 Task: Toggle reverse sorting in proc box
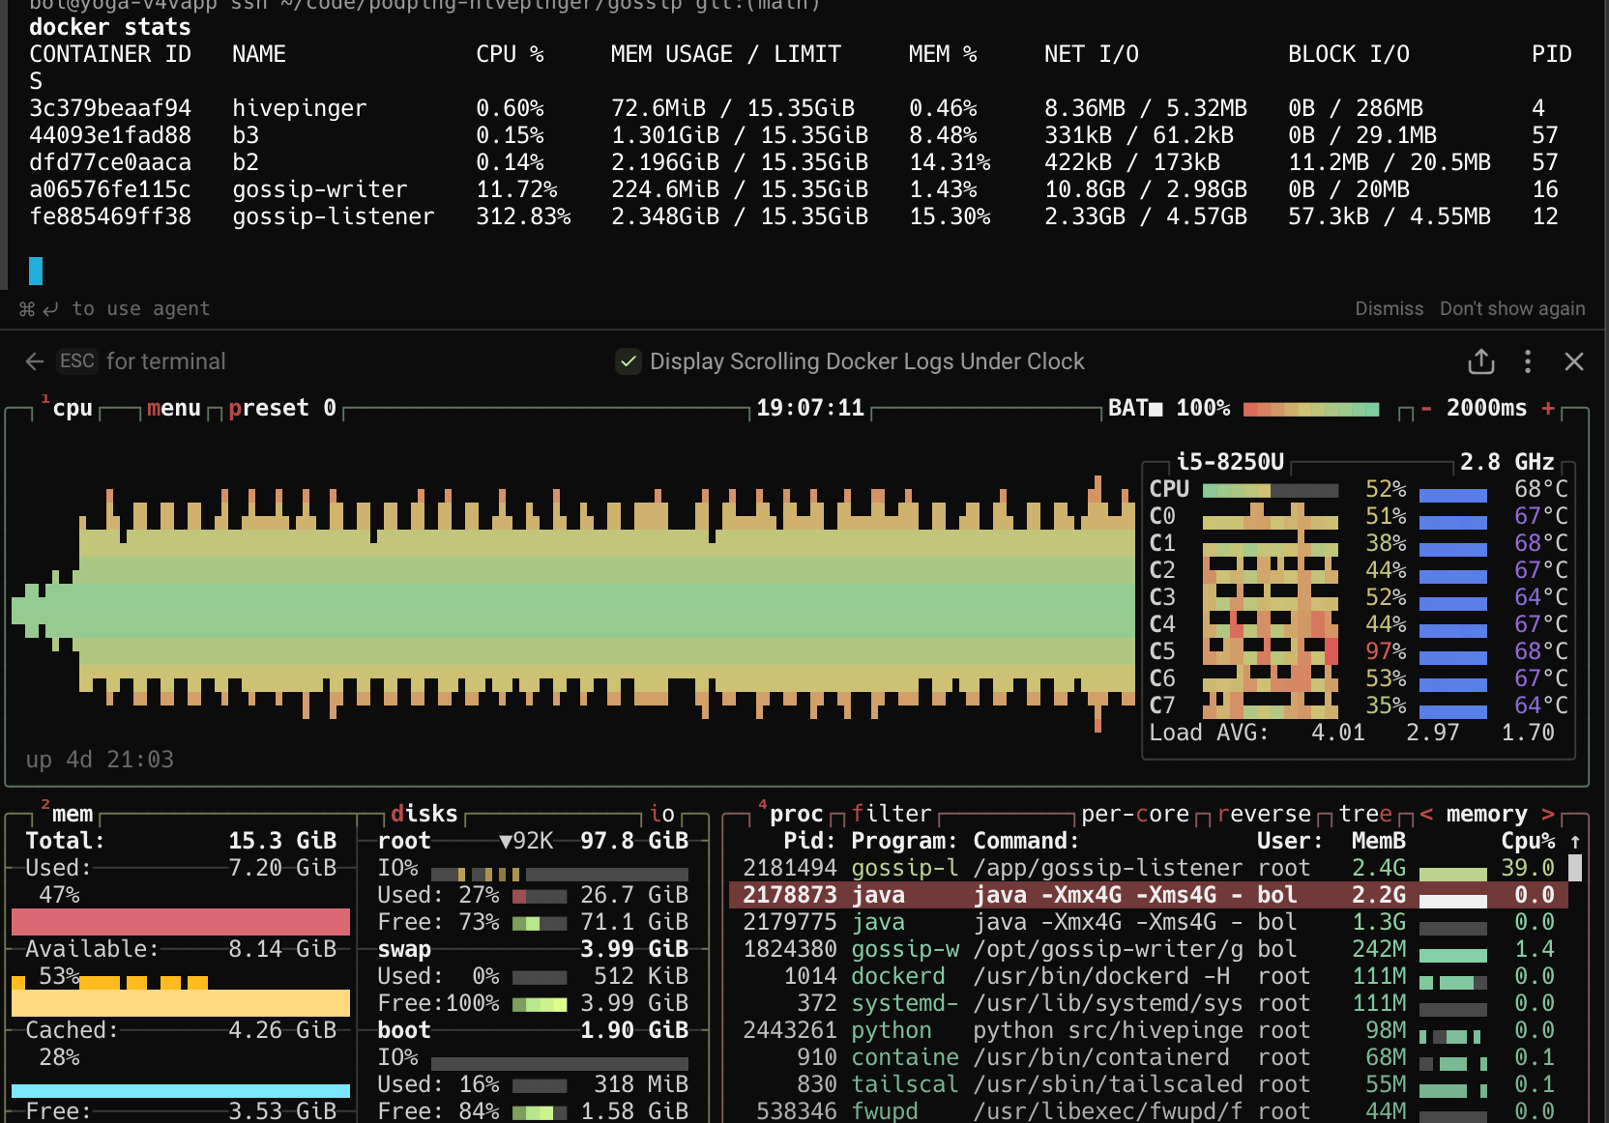click(x=1263, y=814)
